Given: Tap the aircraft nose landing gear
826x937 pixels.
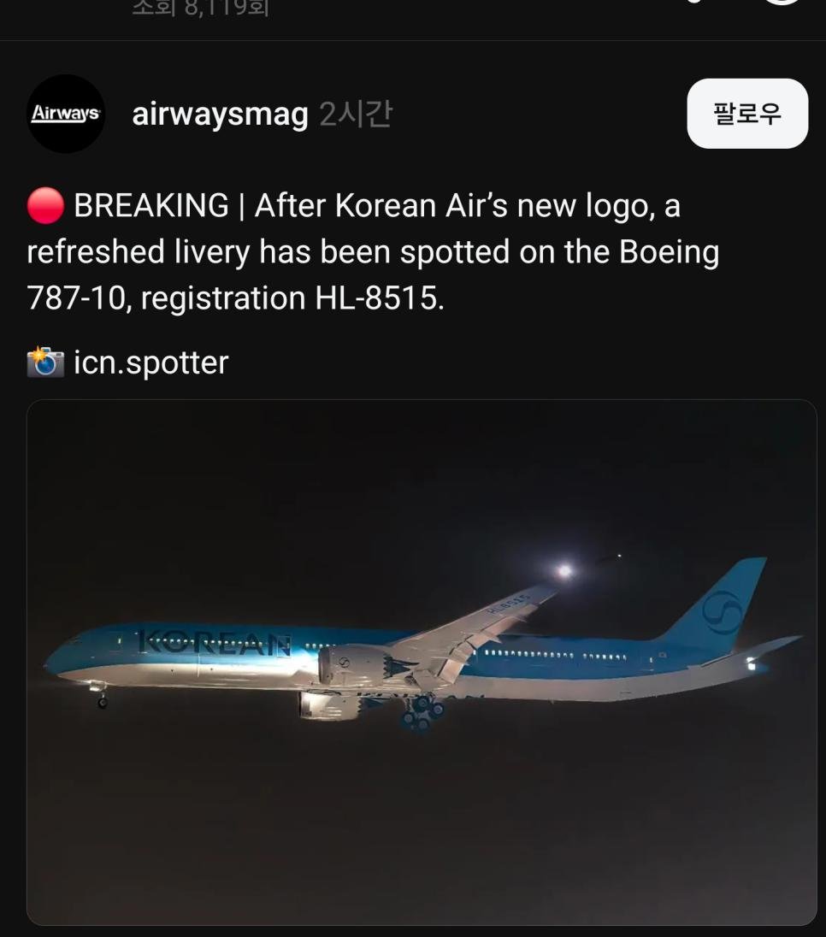Looking at the screenshot, I should (x=100, y=696).
